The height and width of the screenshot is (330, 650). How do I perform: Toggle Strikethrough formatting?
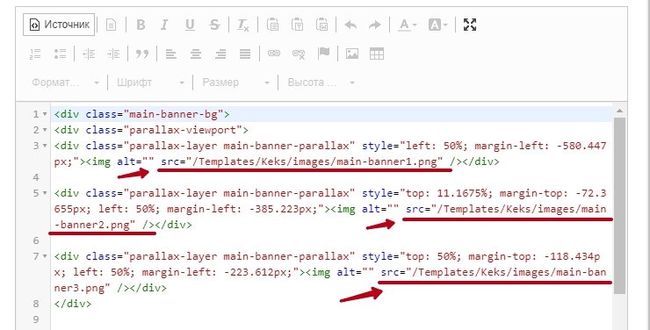pyautogui.click(x=214, y=25)
